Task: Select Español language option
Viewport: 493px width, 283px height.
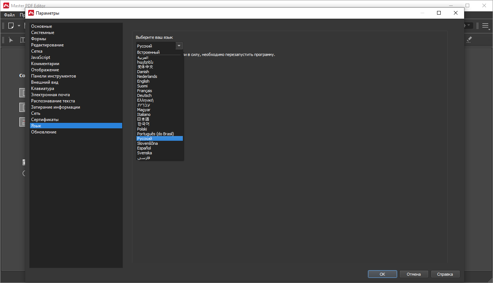Action: (144, 148)
